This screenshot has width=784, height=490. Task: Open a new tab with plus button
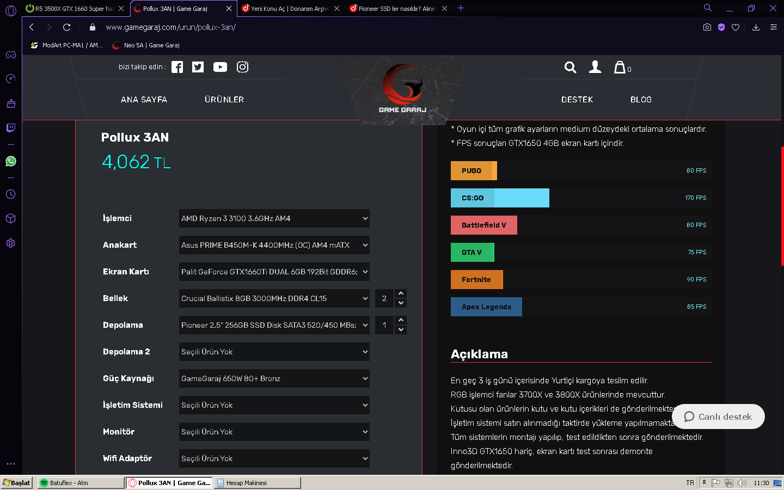(461, 8)
